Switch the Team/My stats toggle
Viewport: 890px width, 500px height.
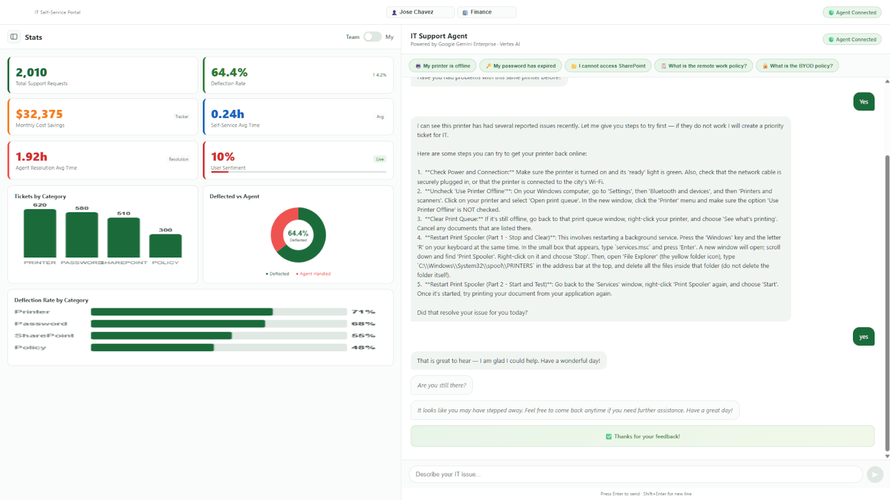pos(372,37)
